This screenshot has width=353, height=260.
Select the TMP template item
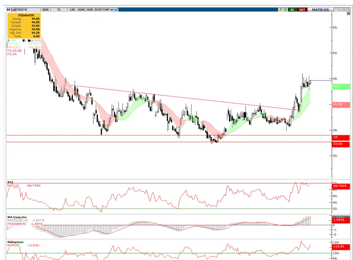click(106, 9)
